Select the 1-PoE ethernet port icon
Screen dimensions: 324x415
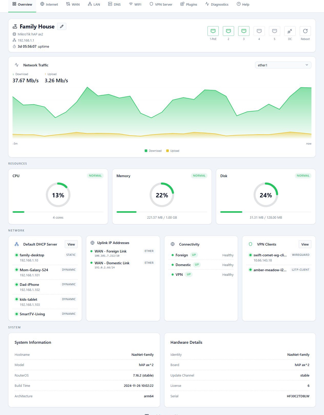click(213, 31)
